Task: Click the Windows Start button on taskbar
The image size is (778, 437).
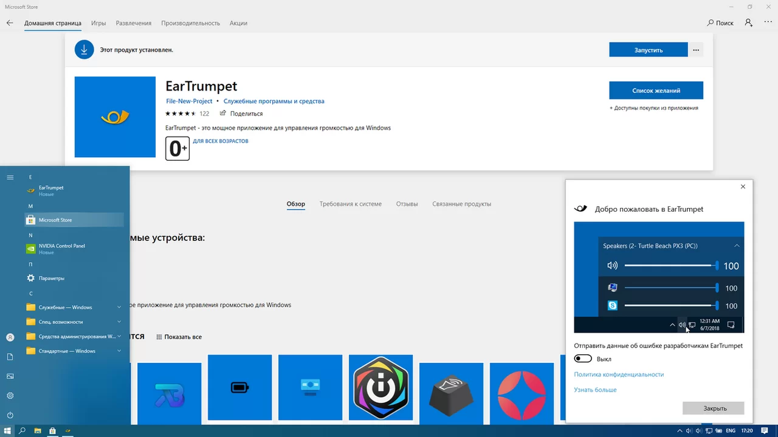Action: tap(7, 431)
